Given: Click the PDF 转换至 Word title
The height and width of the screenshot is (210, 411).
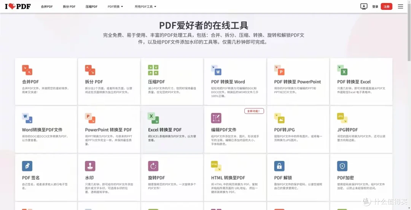Looking at the screenshot, I should [x=228, y=82].
